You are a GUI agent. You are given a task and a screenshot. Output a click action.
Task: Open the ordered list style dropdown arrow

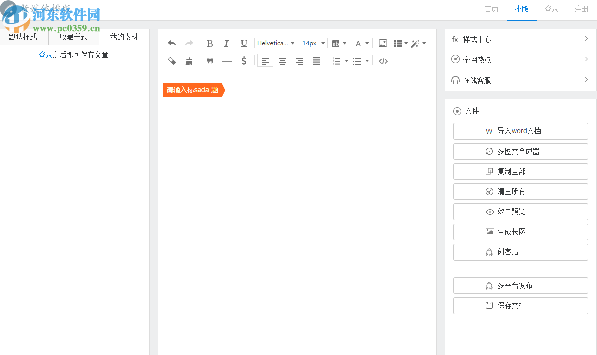tap(347, 61)
